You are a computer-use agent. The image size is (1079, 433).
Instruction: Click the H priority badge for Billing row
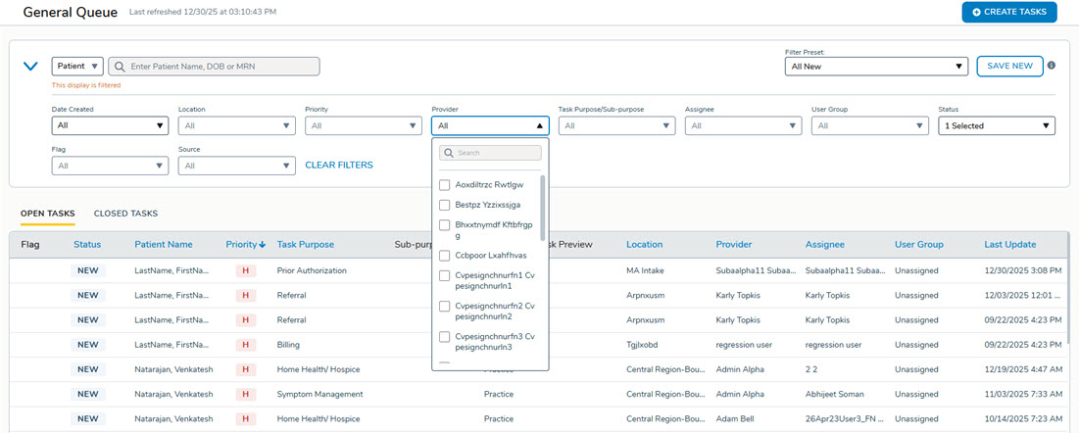tap(245, 345)
